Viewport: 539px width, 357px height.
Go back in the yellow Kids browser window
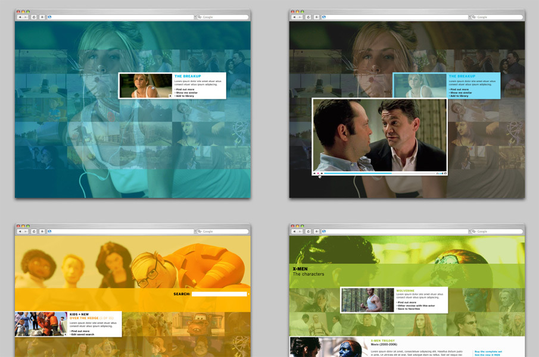coord(20,231)
